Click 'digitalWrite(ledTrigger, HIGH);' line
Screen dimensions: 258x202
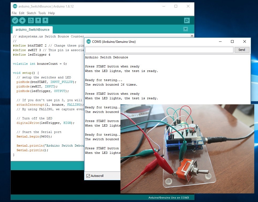(x=45, y=123)
